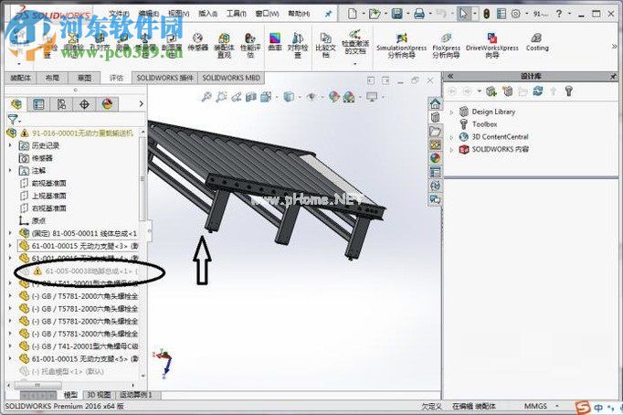Toggle the Select cursor tool
Viewport: 623px width, 415px height.
463,14
